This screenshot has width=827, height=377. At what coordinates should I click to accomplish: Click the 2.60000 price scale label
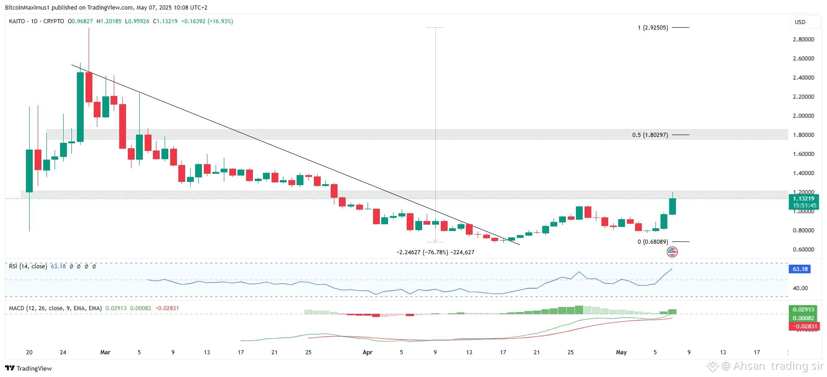803,59
